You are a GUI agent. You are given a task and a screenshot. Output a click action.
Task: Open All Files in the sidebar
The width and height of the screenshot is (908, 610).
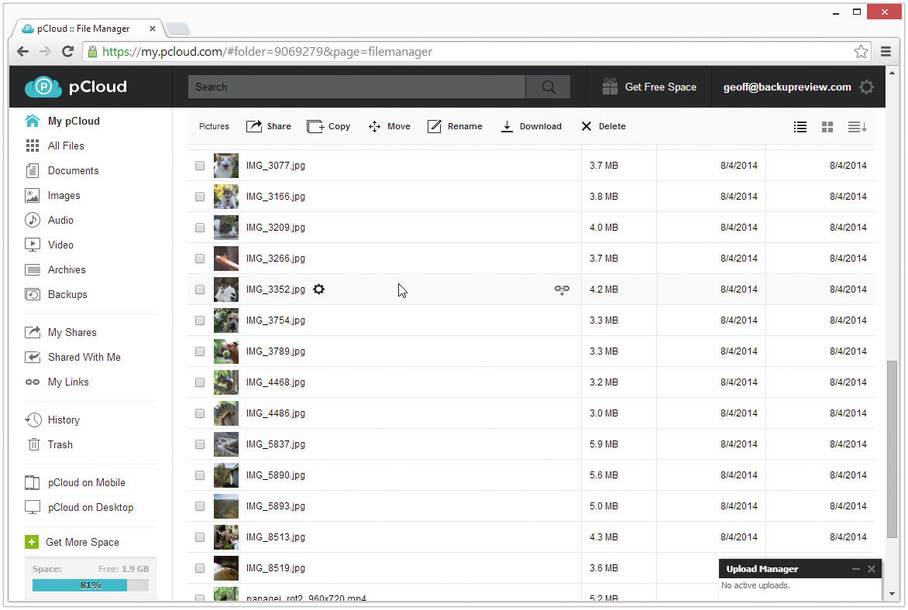[55, 146]
